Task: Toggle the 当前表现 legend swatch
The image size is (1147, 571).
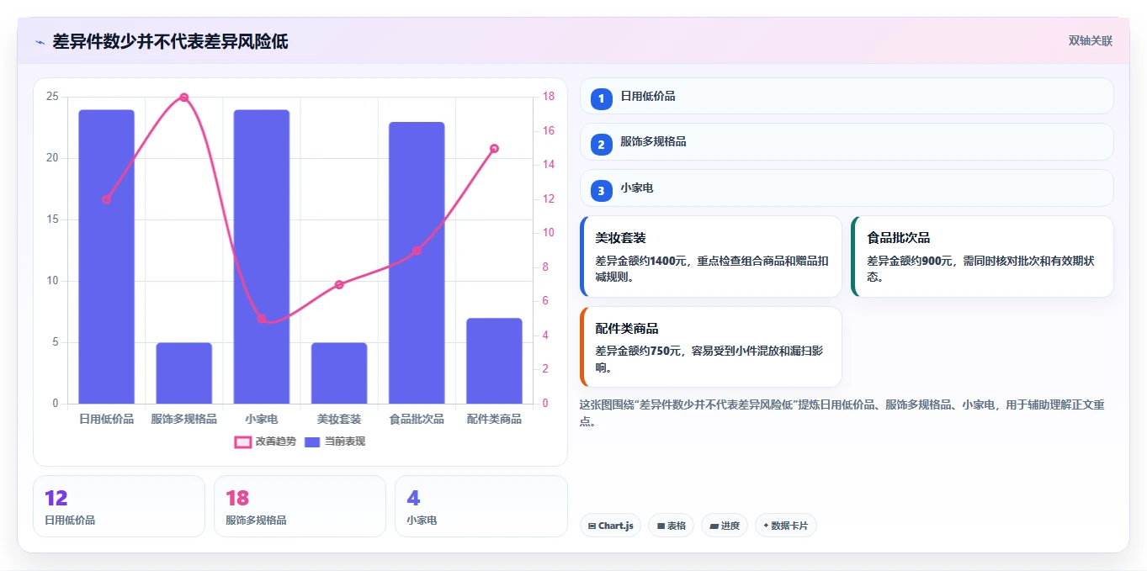Action: click(312, 441)
